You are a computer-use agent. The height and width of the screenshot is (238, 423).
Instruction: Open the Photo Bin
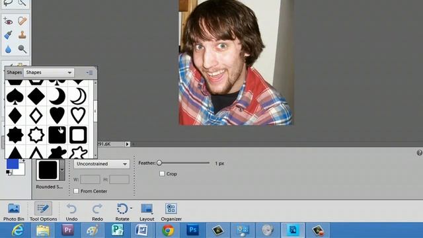click(x=13, y=212)
